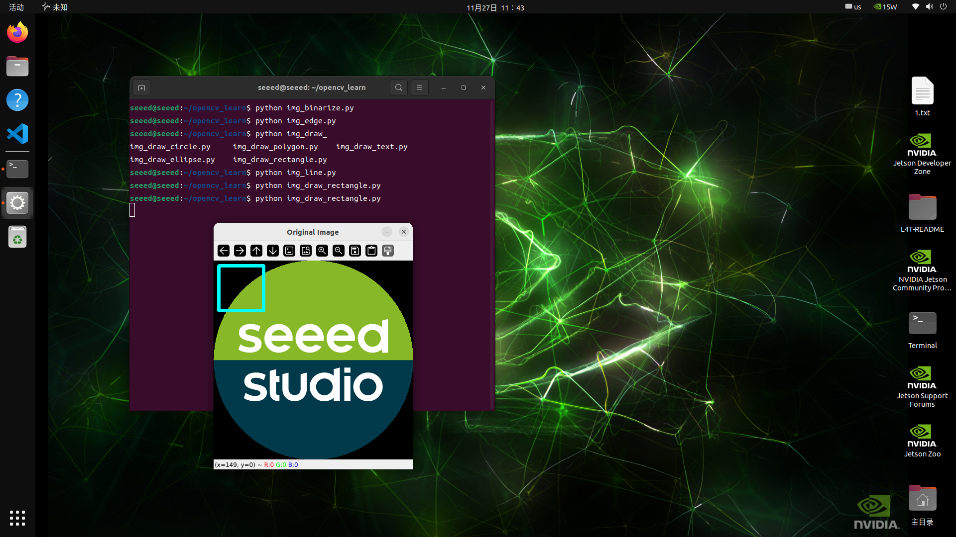Launch Firefox from the dock
The width and height of the screenshot is (956, 537).
click(17, 33)
